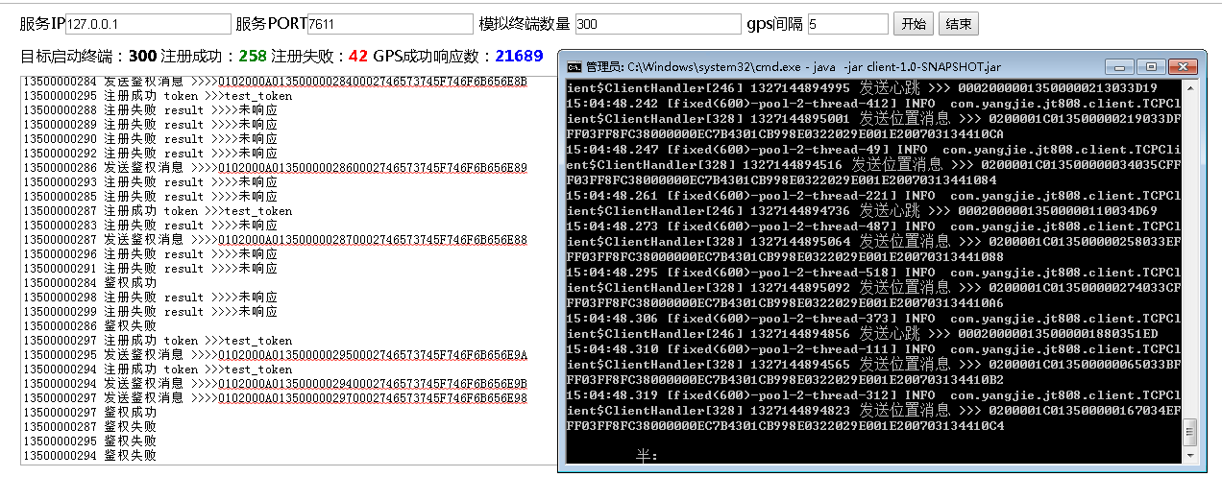
Task: Click log row 13500000295 鉴权失败
Action: [89, 441]
